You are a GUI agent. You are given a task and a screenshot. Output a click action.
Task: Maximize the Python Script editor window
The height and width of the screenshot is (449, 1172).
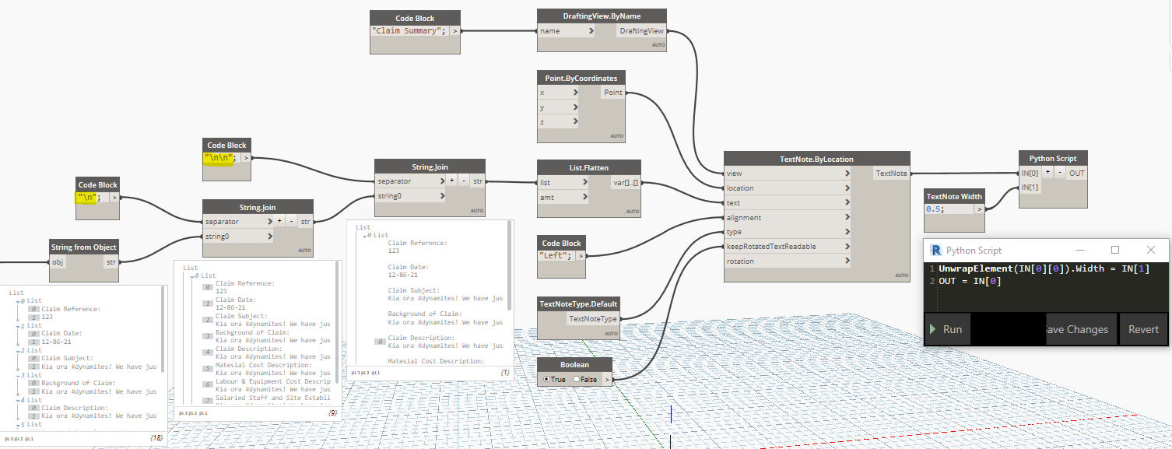click(x=1114, y=250)
